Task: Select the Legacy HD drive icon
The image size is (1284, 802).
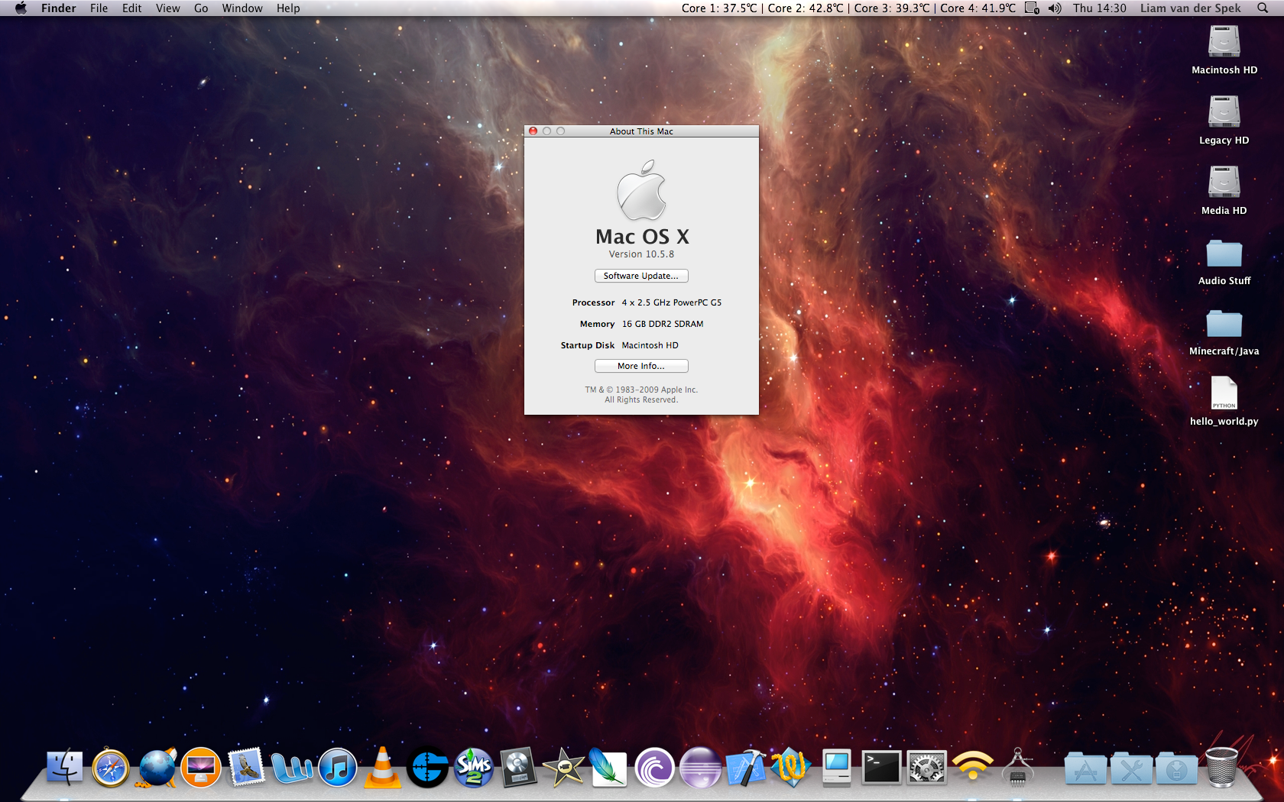Action: click(1224, 113)
